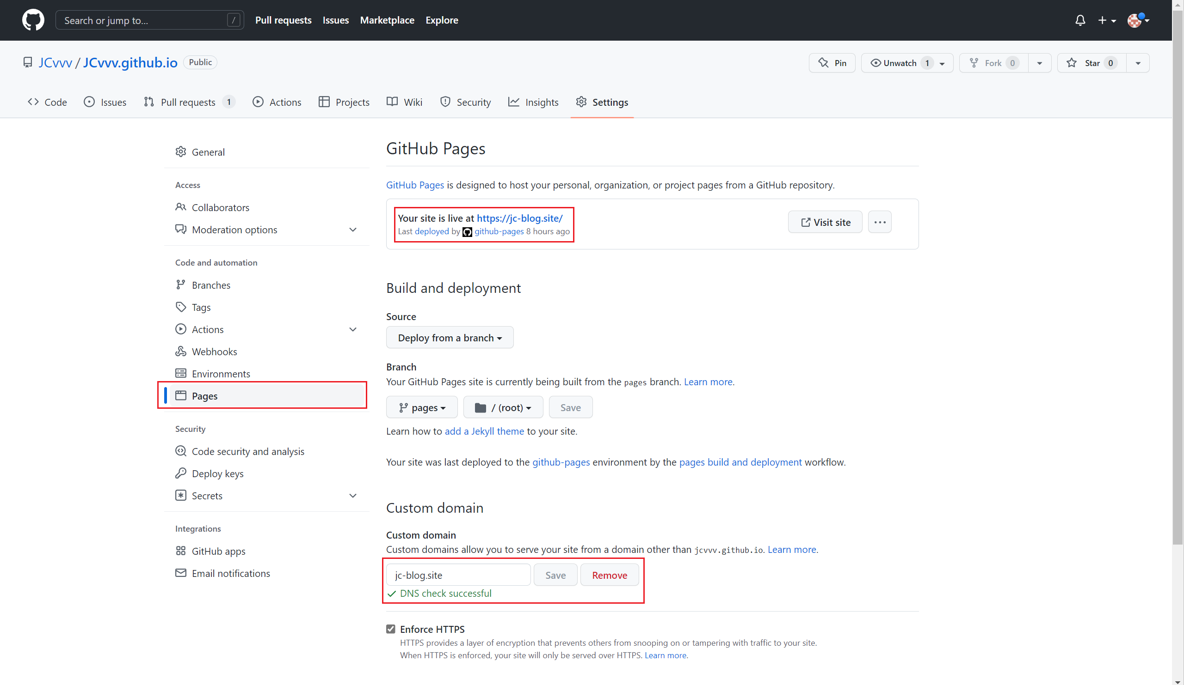Switch to the repository Pull requests tab

click(x=189, y=102)
